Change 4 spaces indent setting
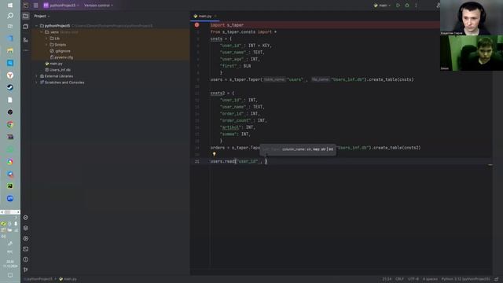The height and width of the screenshot is (283, 503). (430, 279)
